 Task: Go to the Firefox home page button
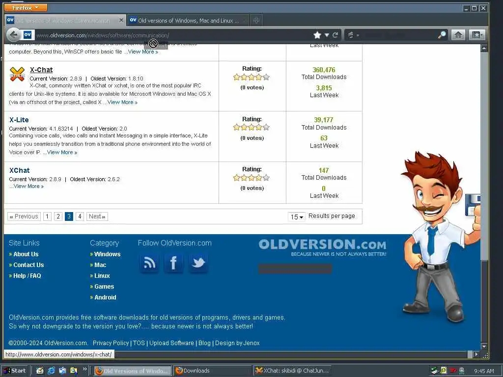coord(458,35)
